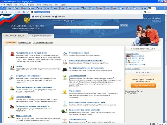Screen dimensions: 167x125
Task: Select the По ведомствам filter tab
Action: pos(24,43)
